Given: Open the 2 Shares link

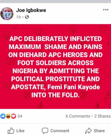Looking at the screenshot, I should pyautogui.click(x=103, y=116).
